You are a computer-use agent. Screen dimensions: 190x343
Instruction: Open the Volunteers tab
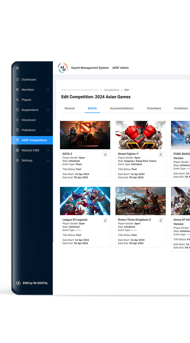coord(154,108)
